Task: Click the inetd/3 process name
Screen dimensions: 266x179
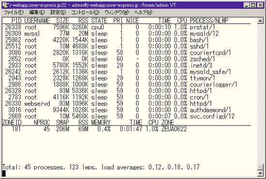Action: point(201,65)
